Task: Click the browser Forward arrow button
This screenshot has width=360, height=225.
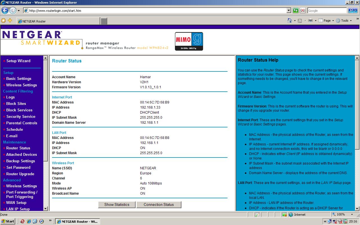Action: coord(13,11)
